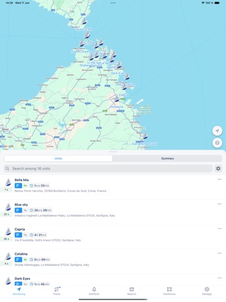Click Catalina address Strada Abbatoggia
This screenshot has width=226, height=302.
51,265
